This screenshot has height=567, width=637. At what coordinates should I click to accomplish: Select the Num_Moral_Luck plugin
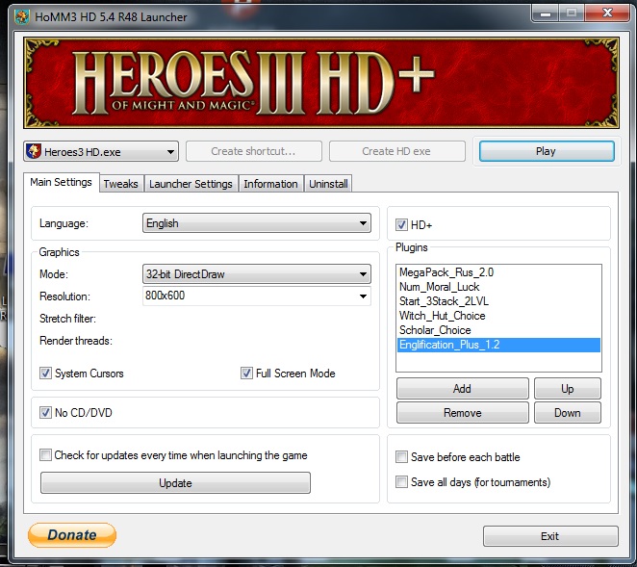pyautogui.click(x=498, y=287)
